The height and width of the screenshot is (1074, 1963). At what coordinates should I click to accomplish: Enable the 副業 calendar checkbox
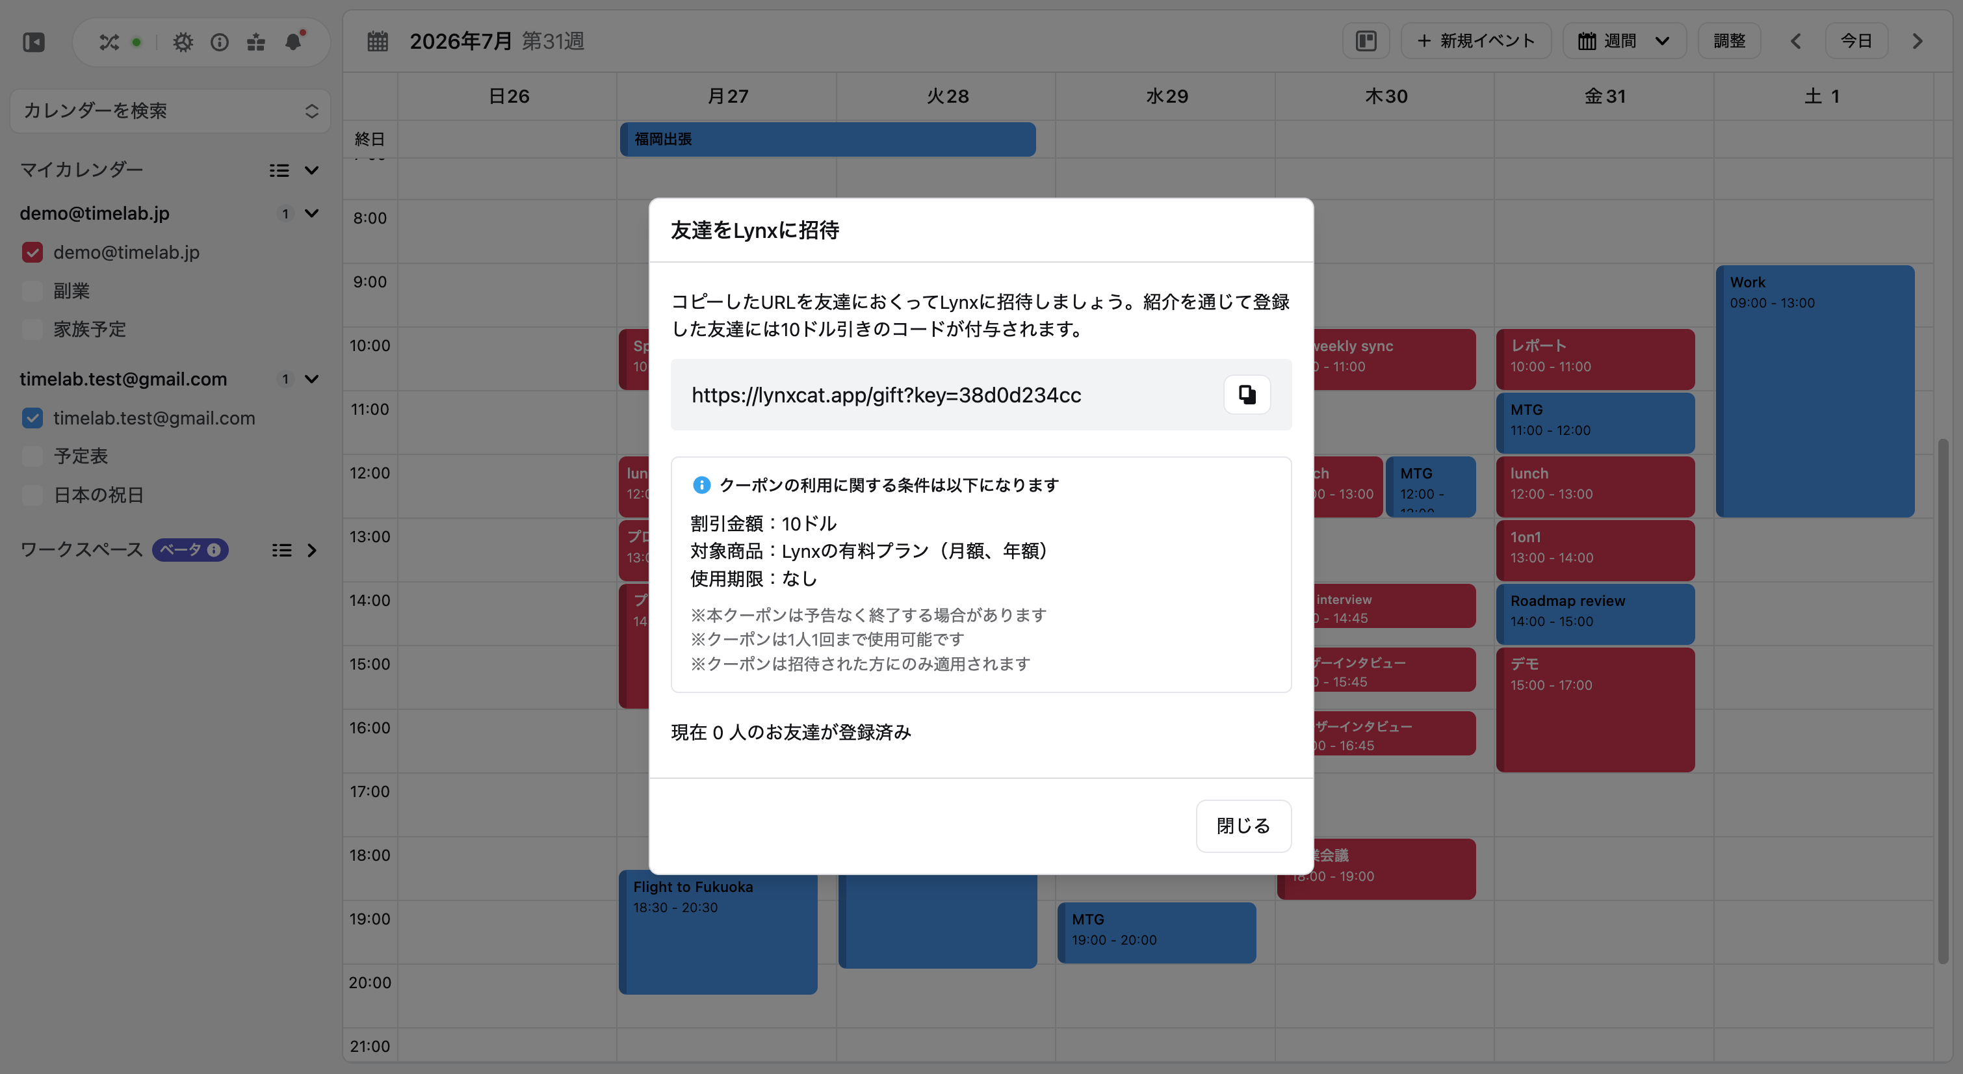pos(32,291)
